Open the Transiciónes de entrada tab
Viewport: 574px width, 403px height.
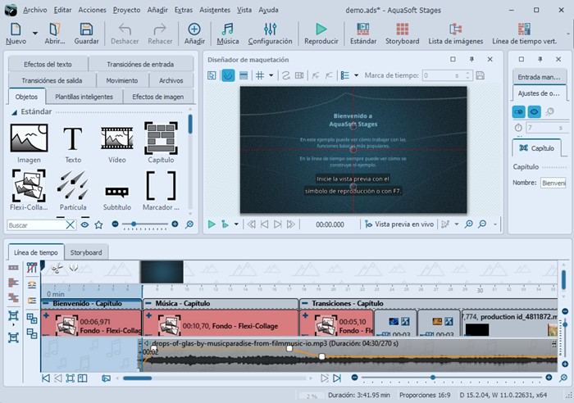point(140,65)
